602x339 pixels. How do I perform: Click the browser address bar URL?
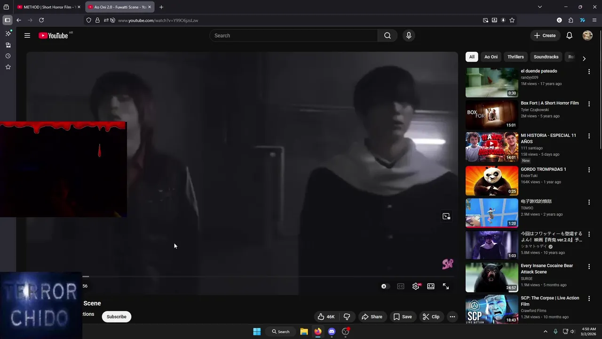[x=158, y=20]
